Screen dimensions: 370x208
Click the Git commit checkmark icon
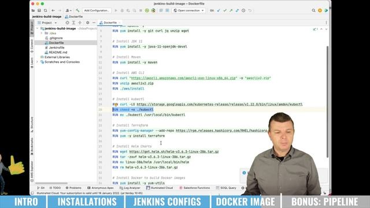[225, 10]
